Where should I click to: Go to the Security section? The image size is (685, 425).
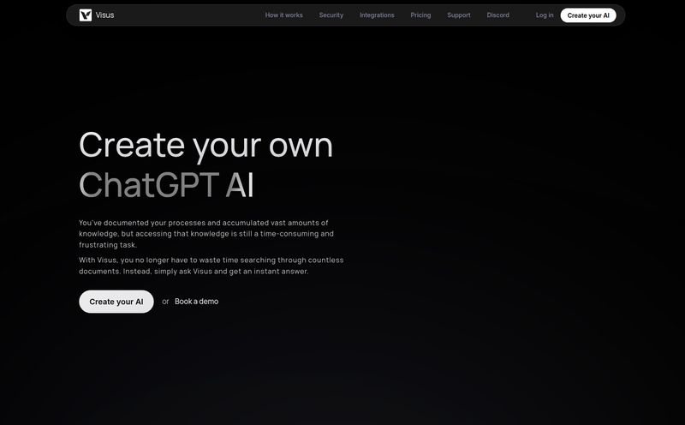[x=331, y=15]
